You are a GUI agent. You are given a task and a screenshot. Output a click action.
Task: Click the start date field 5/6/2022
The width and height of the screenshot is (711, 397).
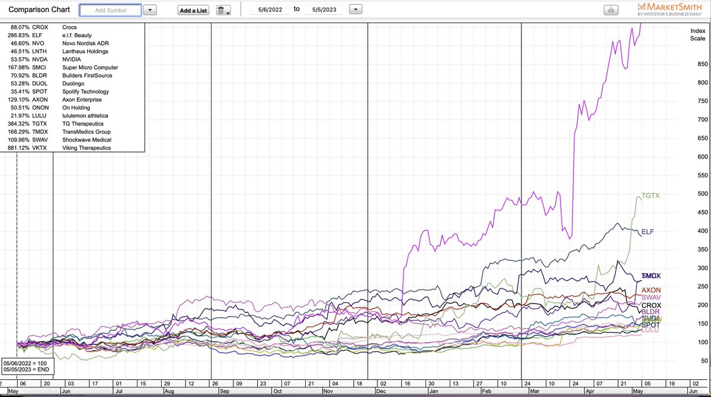pyautogui.click(x=270, y=9)
